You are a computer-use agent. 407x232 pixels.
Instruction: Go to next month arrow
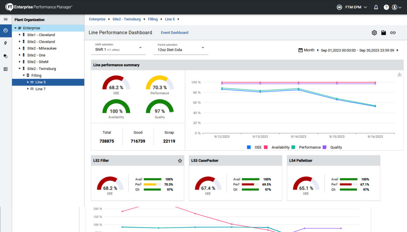[398, 50]
